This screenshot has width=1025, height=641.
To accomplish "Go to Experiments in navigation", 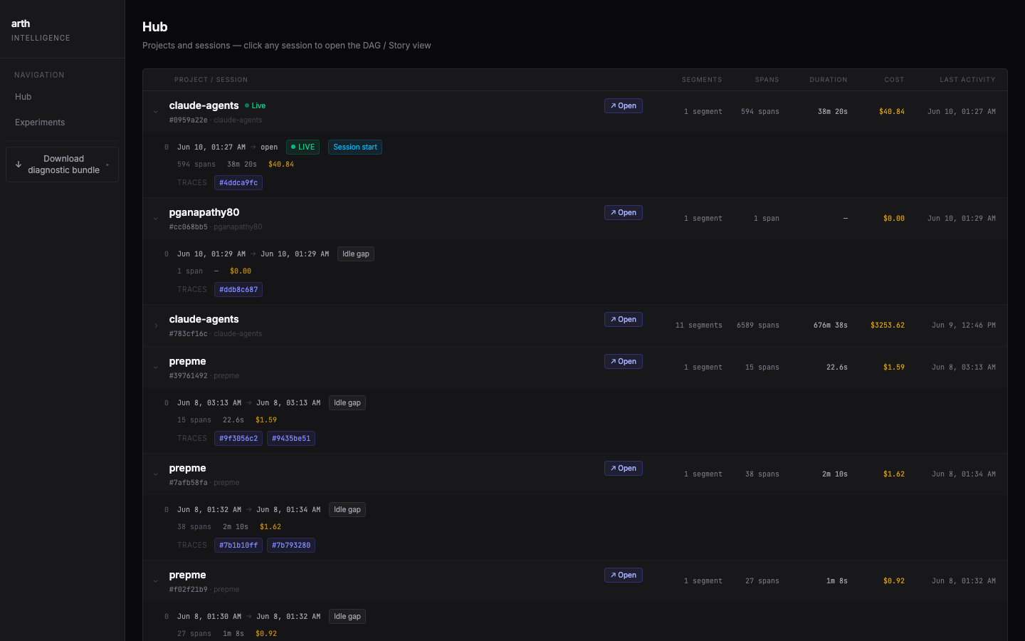I will click(x=63, y=123).
